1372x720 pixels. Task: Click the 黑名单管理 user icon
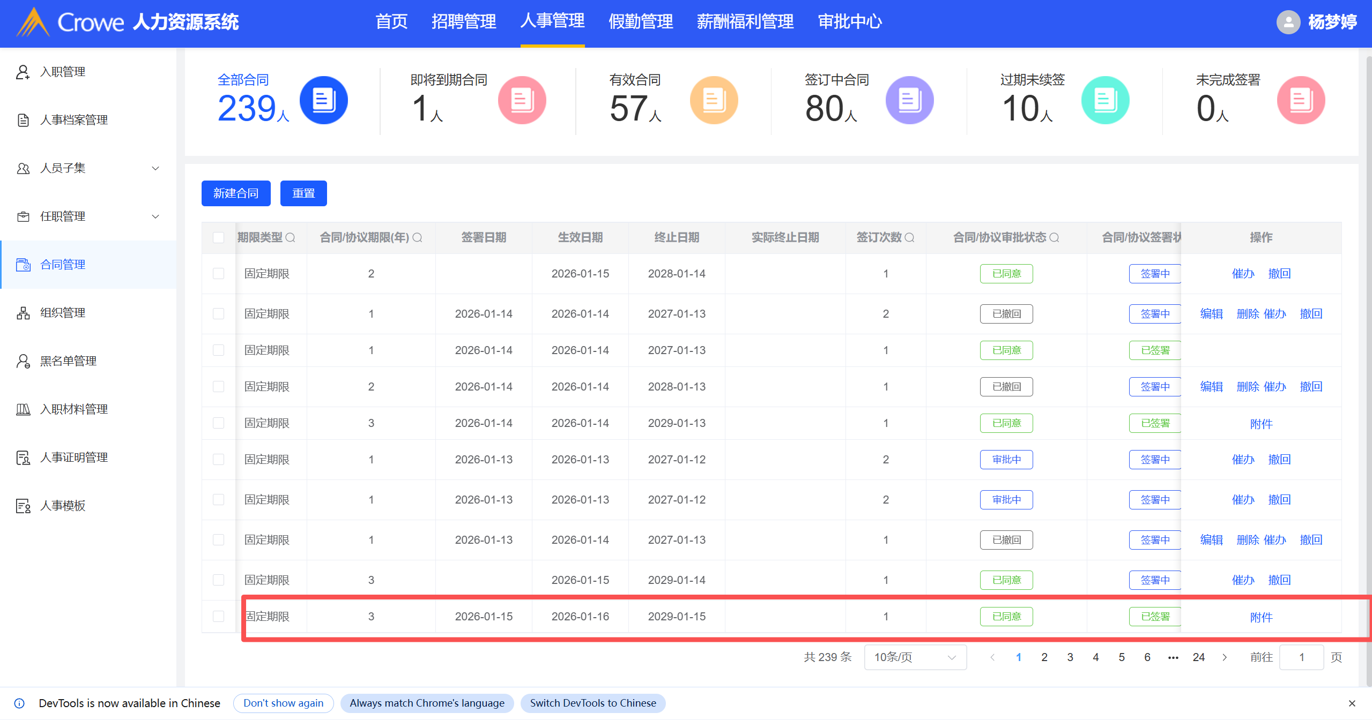click(23, 361)
